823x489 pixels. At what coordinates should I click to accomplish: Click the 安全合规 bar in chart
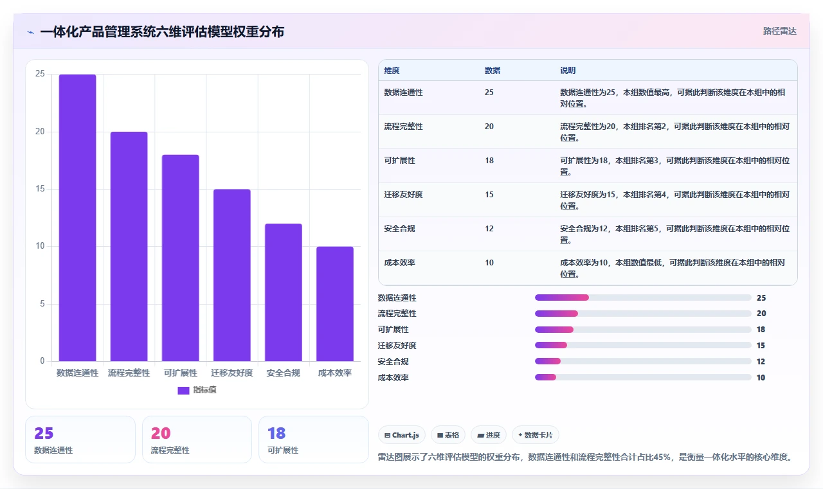[283, 292]
